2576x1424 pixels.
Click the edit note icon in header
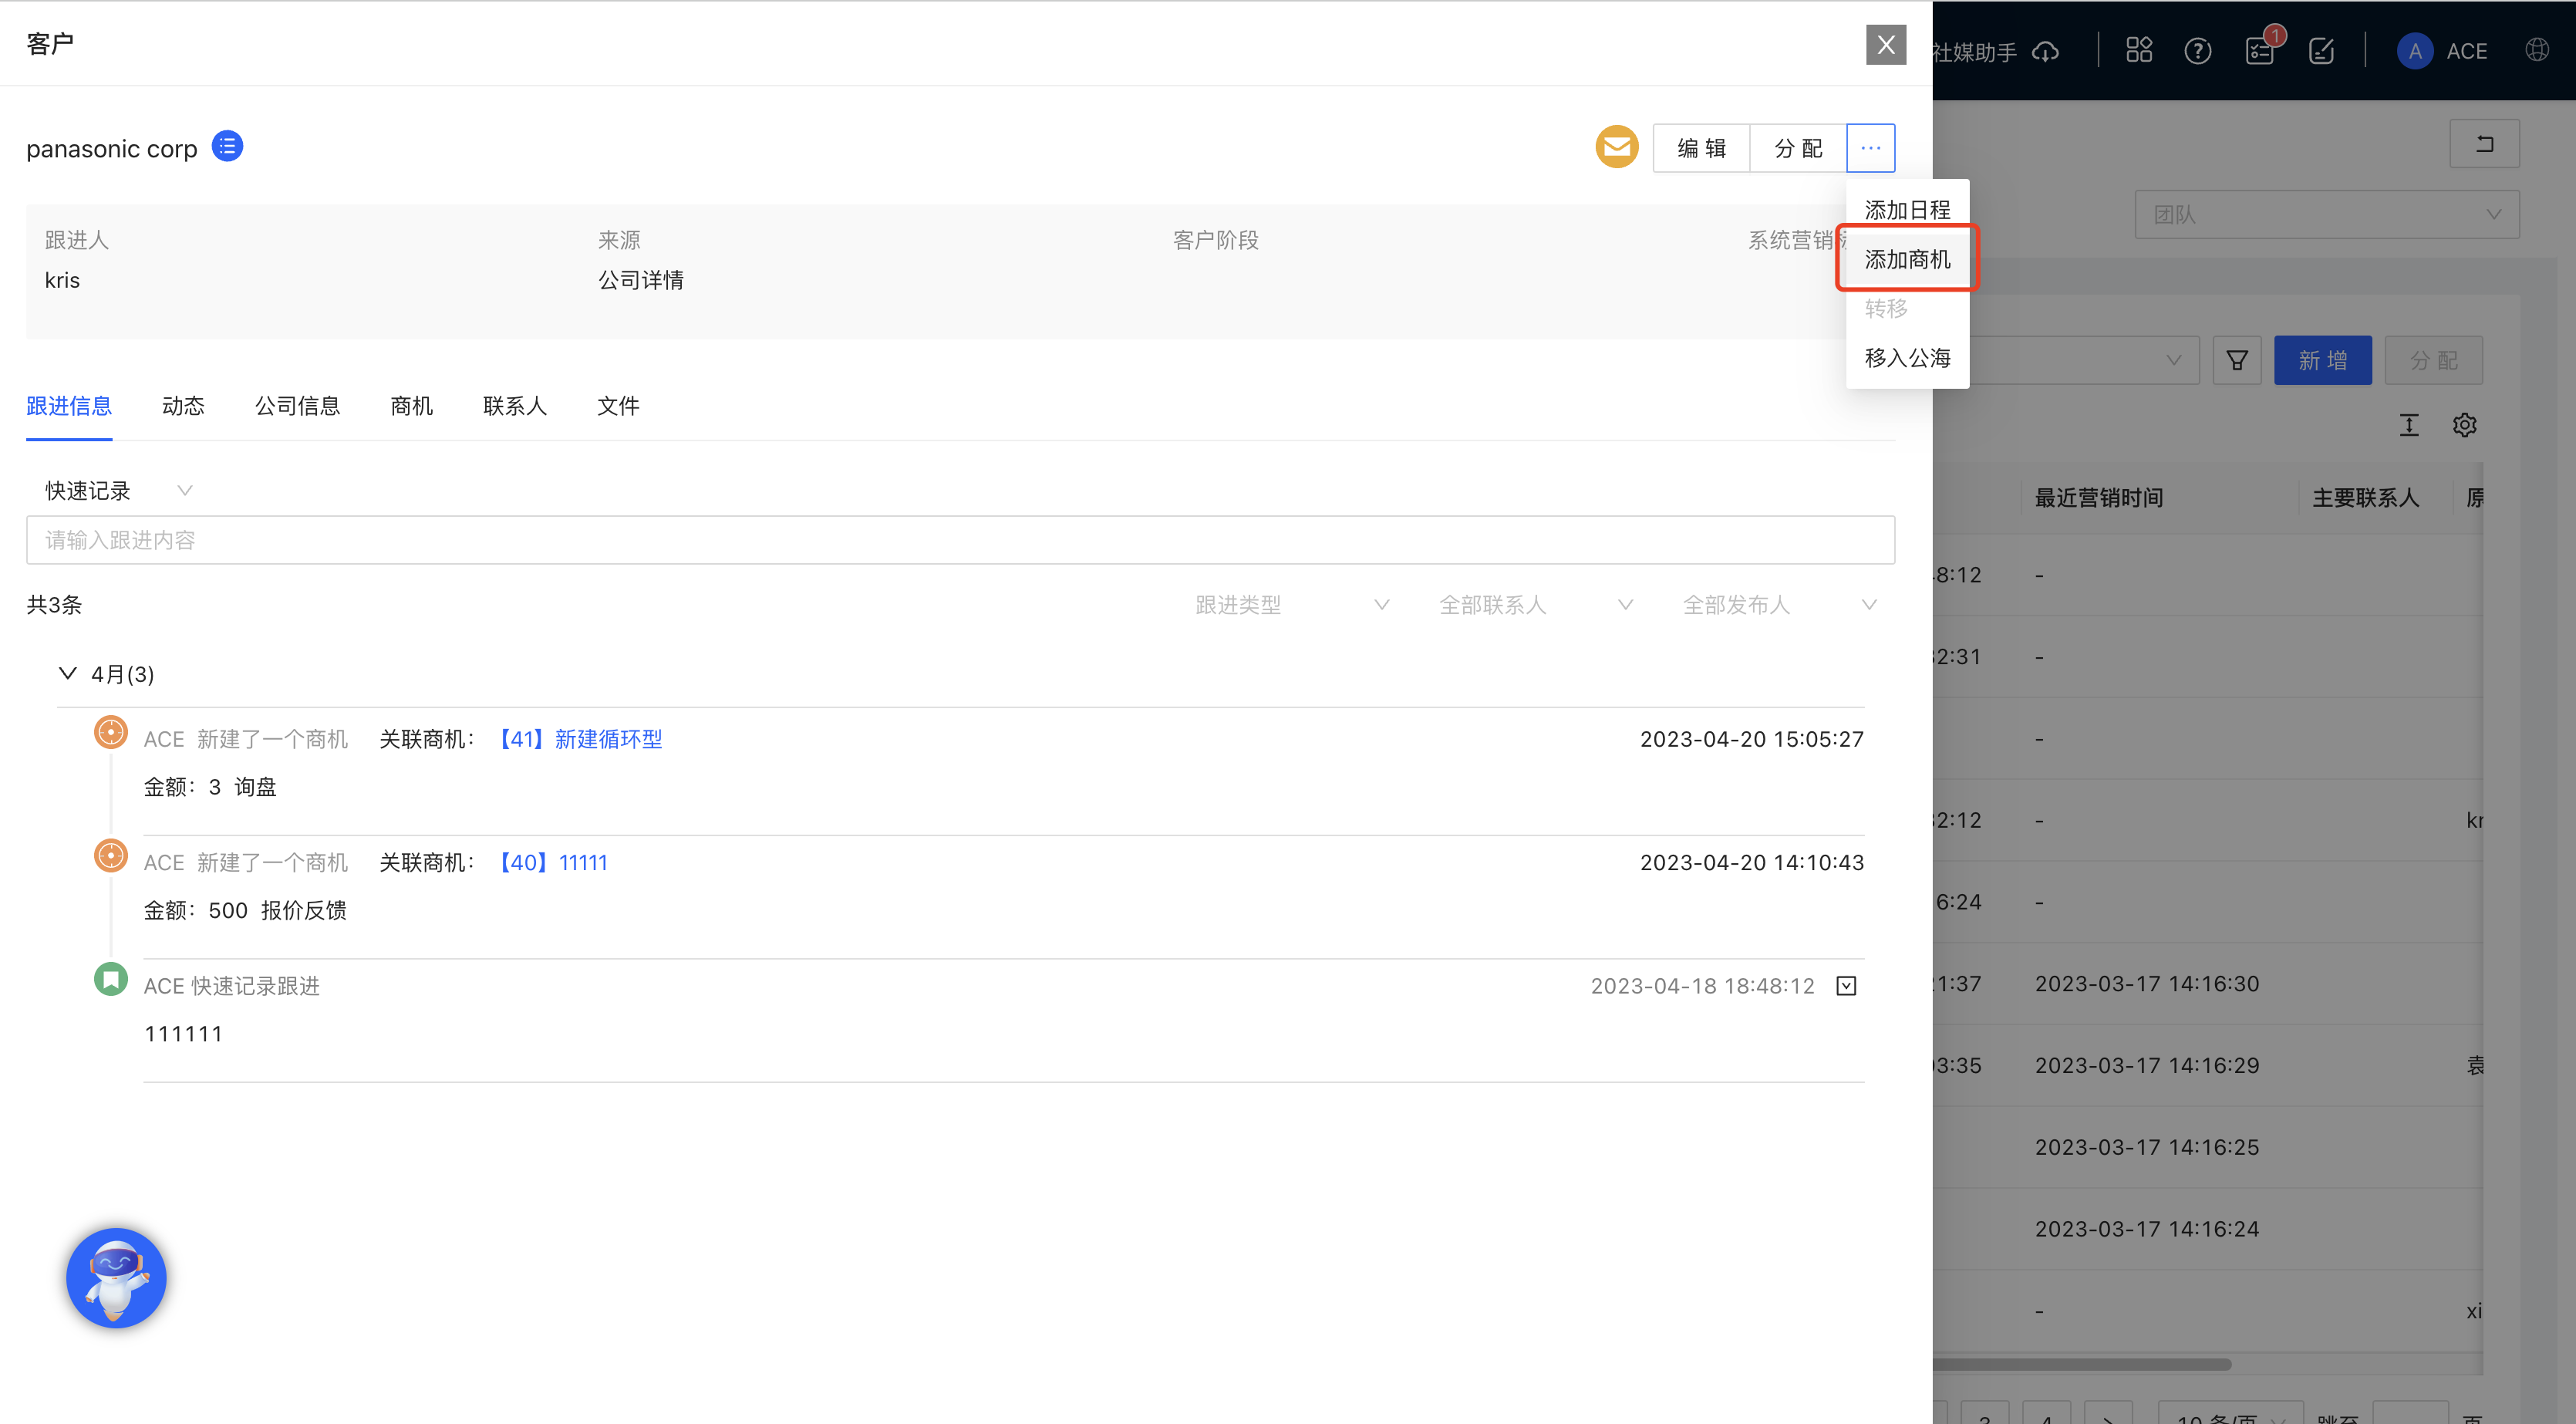coord(2321,51)
